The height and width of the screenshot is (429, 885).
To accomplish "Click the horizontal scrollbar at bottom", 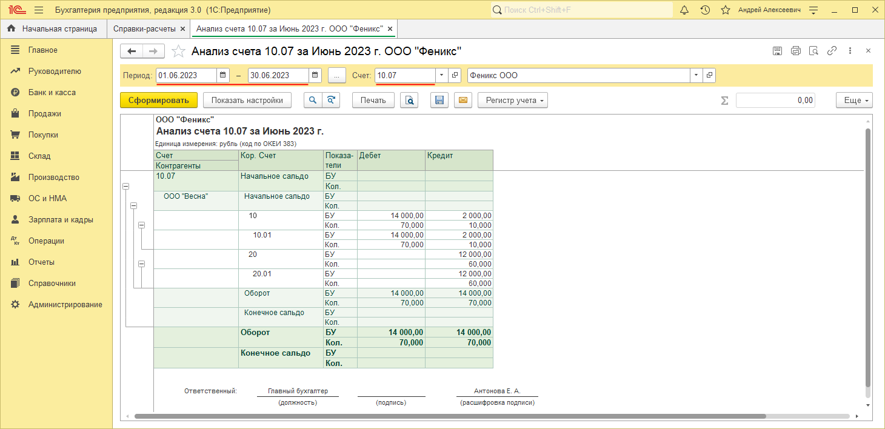I will pyautogui.click(x=449, y=416).
